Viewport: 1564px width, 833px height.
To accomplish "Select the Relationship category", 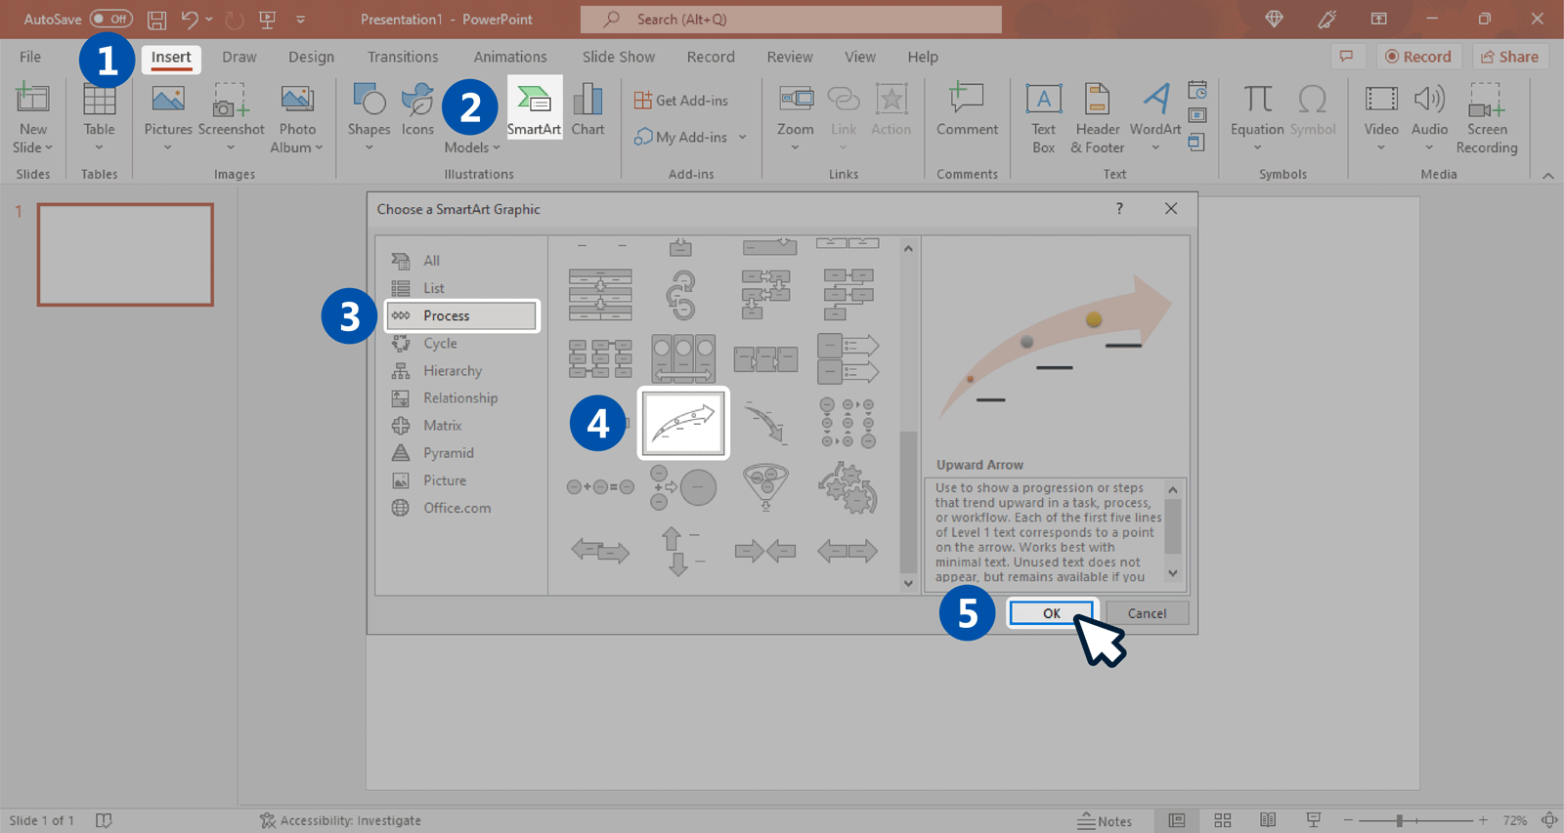I will coord(461,397).
